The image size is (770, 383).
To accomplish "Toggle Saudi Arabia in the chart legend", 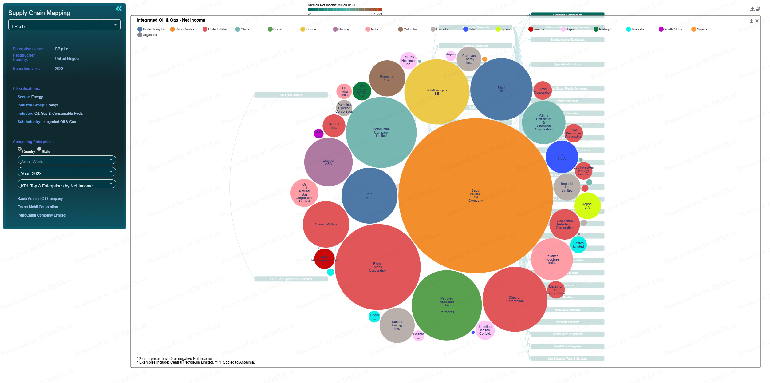I will [182, 29].
